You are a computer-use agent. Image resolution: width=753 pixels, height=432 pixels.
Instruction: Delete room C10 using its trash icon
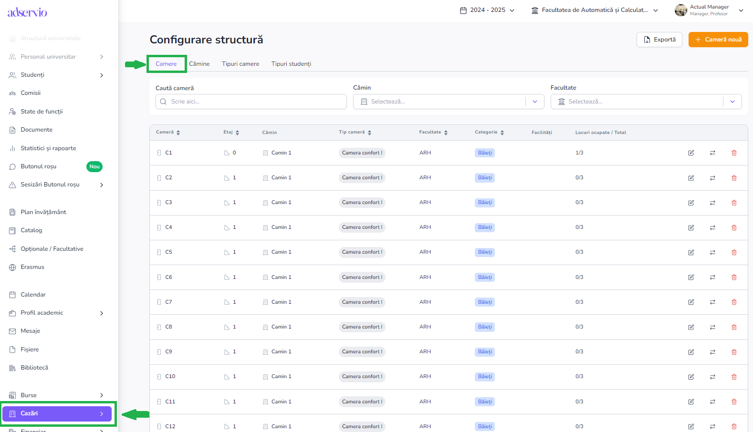click(x=734, y=377)
